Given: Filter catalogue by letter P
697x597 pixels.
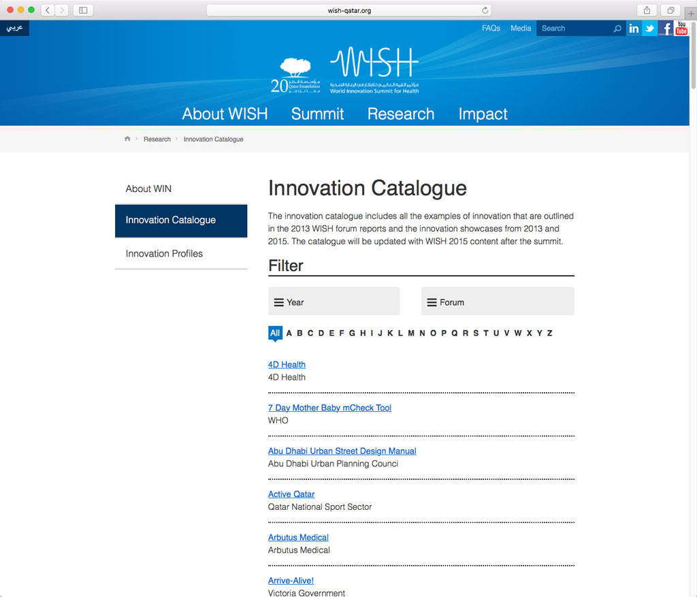Looking at the screenshot, I should pos(444,333).
